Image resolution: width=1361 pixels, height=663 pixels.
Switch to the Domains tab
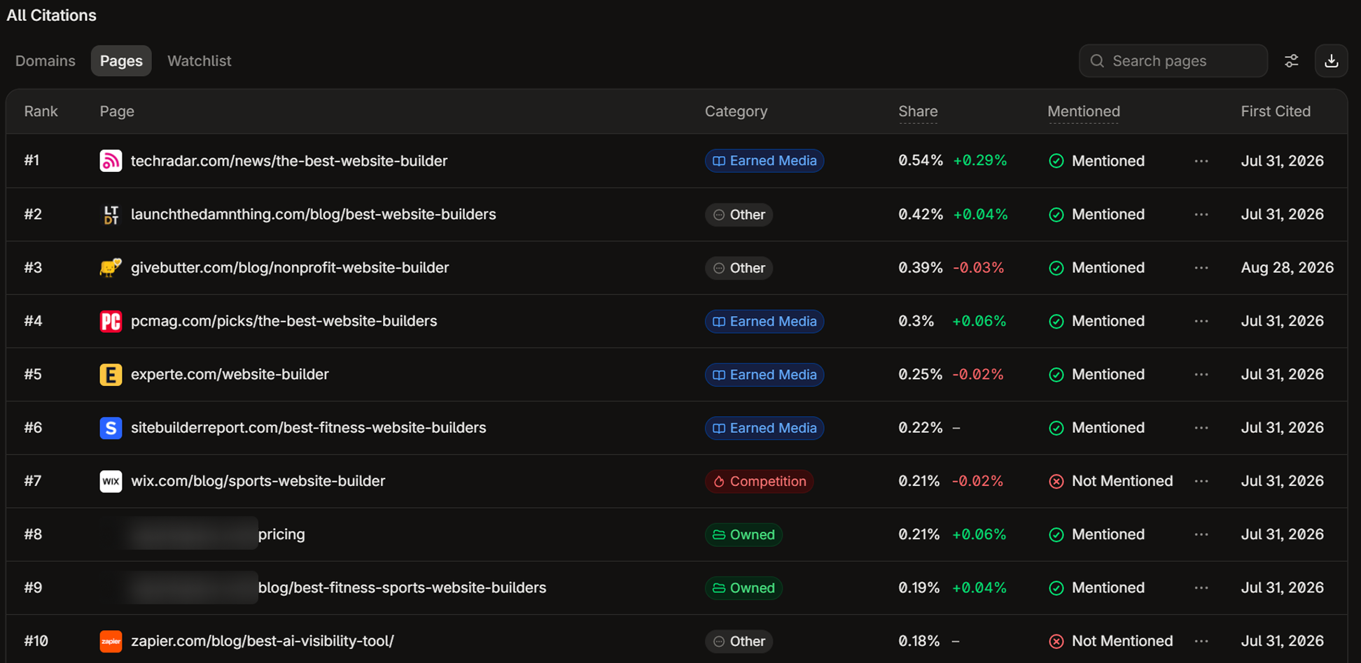46,61
